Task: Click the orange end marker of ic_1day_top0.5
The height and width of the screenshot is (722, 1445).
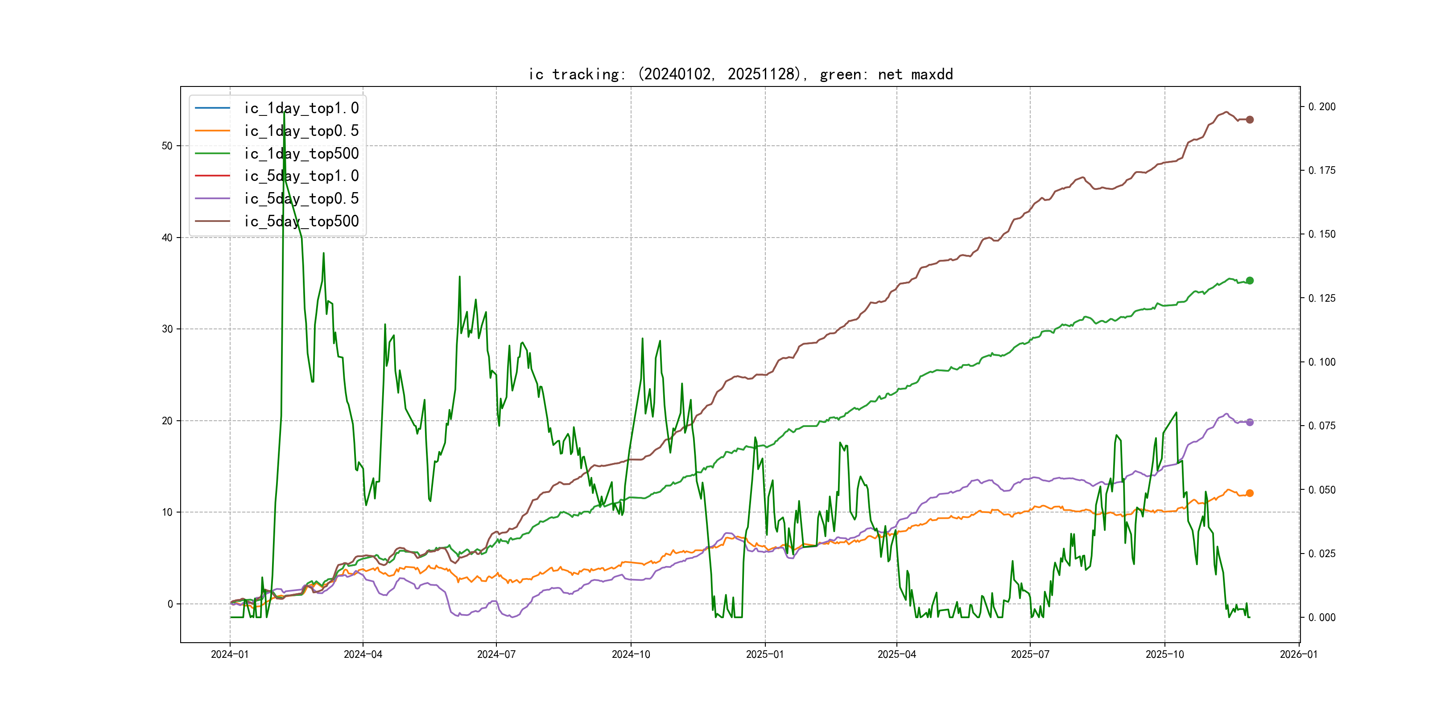Action: [x=1249, y=493]
